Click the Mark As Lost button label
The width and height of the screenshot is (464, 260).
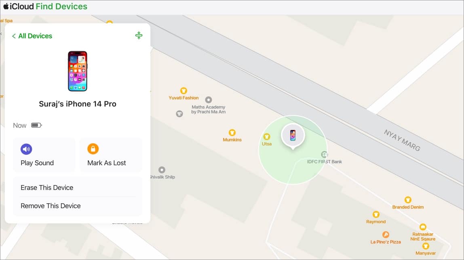107,163
